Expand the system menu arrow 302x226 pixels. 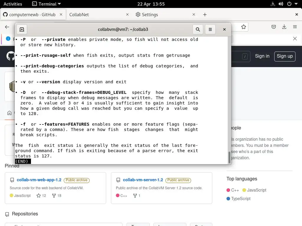[296, 4]
